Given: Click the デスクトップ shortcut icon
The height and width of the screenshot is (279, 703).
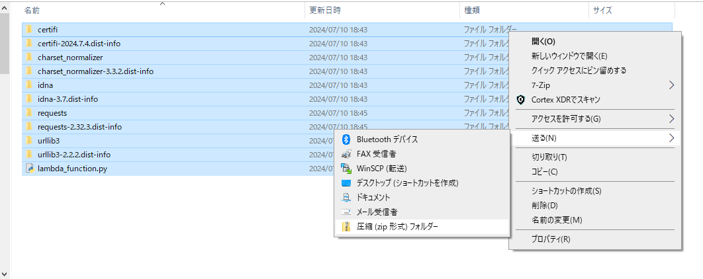Looking at the screenshot, I should point(346,183).
